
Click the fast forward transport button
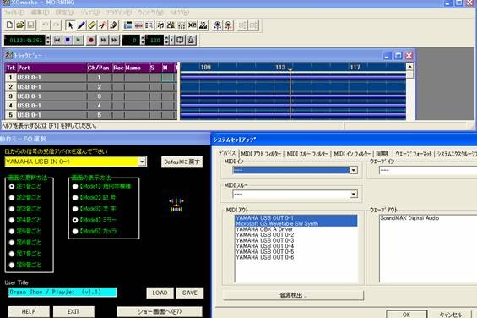(x=104, y=40)
